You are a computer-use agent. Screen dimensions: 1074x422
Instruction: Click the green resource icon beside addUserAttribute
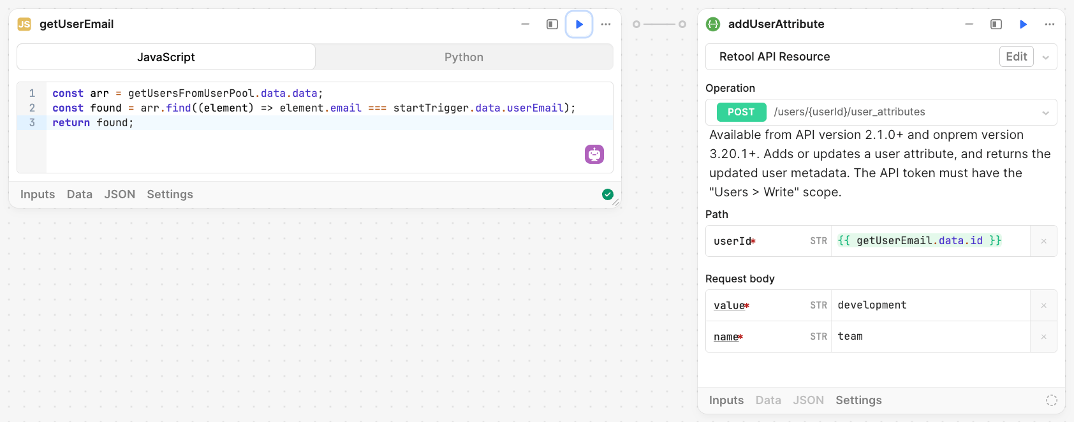(713, 24)
